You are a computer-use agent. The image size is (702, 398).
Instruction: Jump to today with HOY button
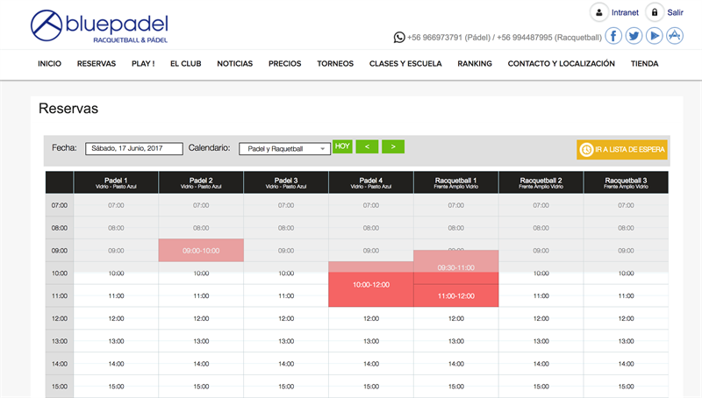click(x=342, y=146)
